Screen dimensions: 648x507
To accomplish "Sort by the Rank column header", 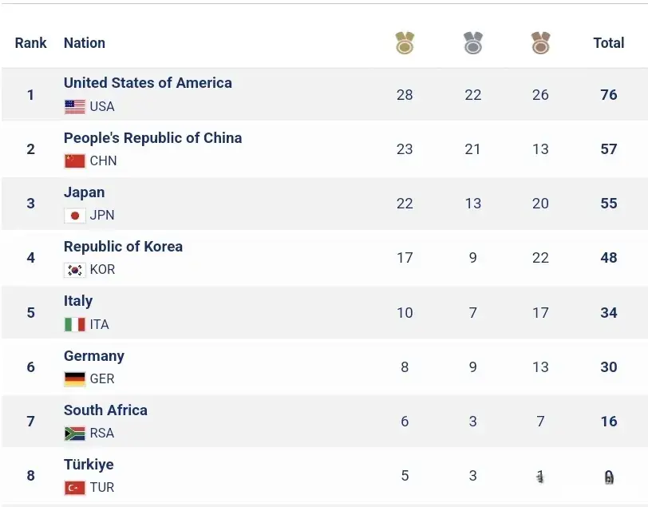I will pyautogui.click(x=30, y=43).
